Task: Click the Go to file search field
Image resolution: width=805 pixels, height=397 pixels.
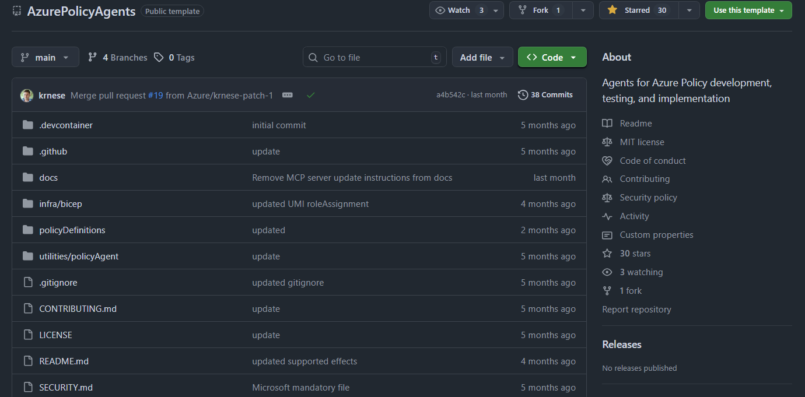Action: [374, 57]
